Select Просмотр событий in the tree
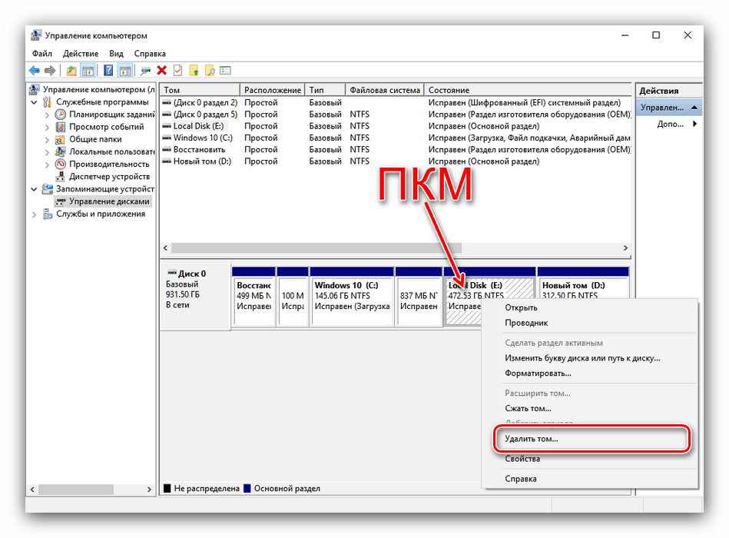 coord(107,127)
